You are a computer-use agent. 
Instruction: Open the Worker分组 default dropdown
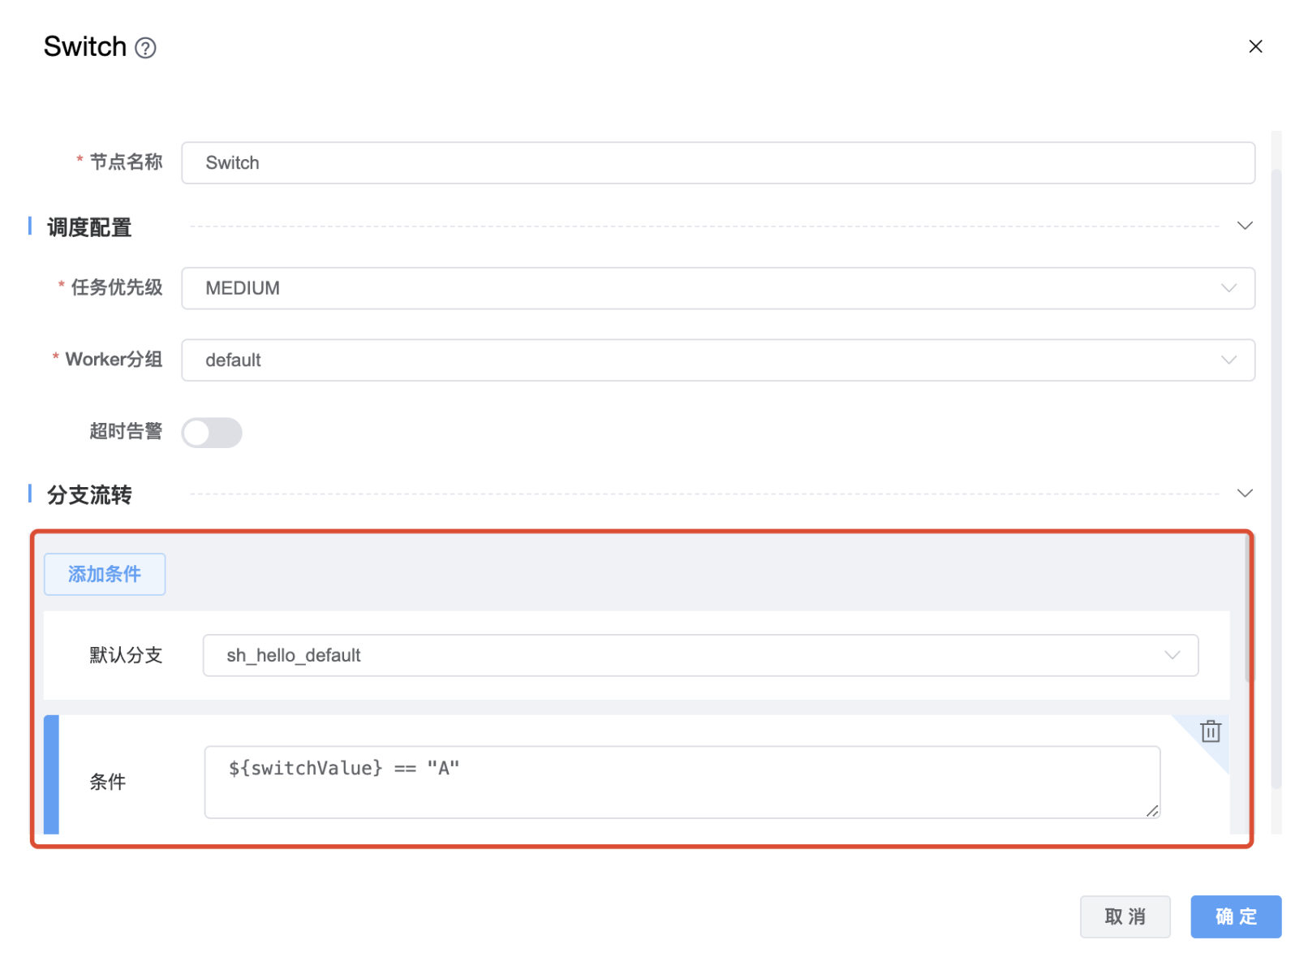click(x=717, y=360)
